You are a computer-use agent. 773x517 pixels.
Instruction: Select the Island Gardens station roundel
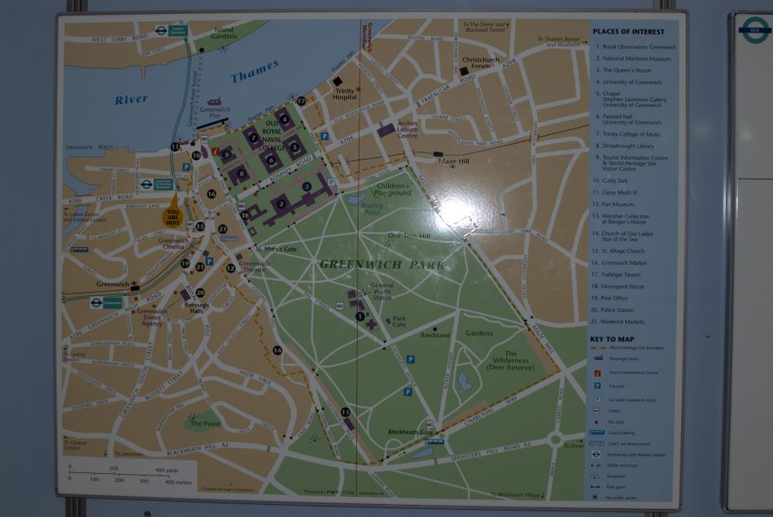coord(179,30)
